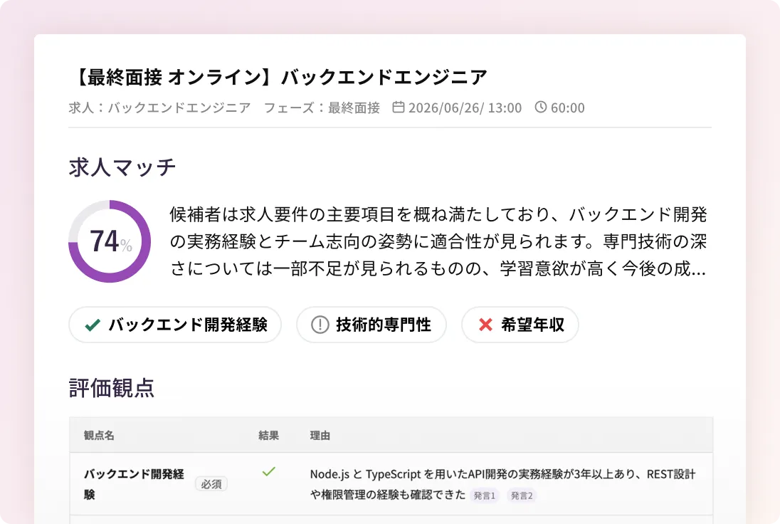Image resolution: width=780 pixels, height=524 pixels.
Task: Select the 希望年収 match chip
Action: [520, 325]
